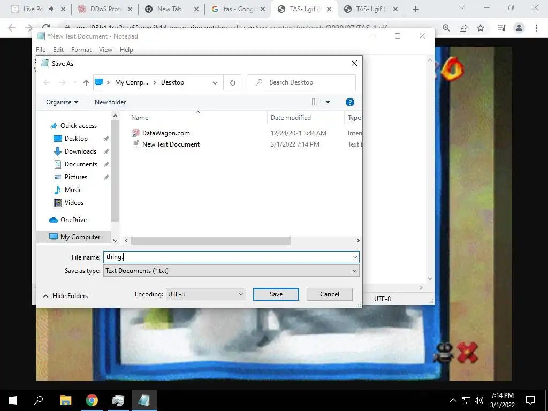548x411 pixels.
Task: Open Encoding UTF-8 dropdown
Action: [205, 294]
